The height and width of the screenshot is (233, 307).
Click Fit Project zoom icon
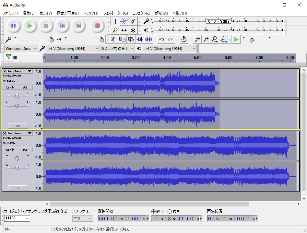(224, 39)
